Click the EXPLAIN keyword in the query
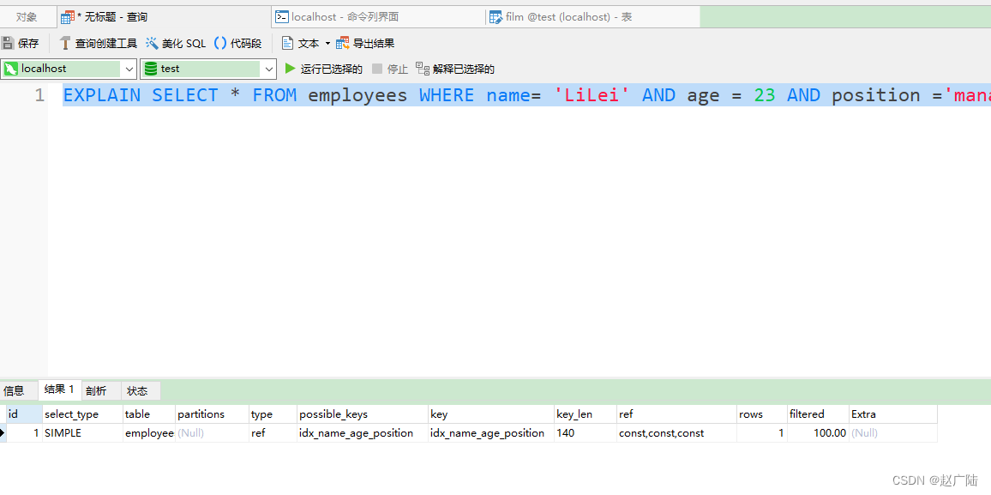This screenshot has height=495, width=991. click(102, 95)
